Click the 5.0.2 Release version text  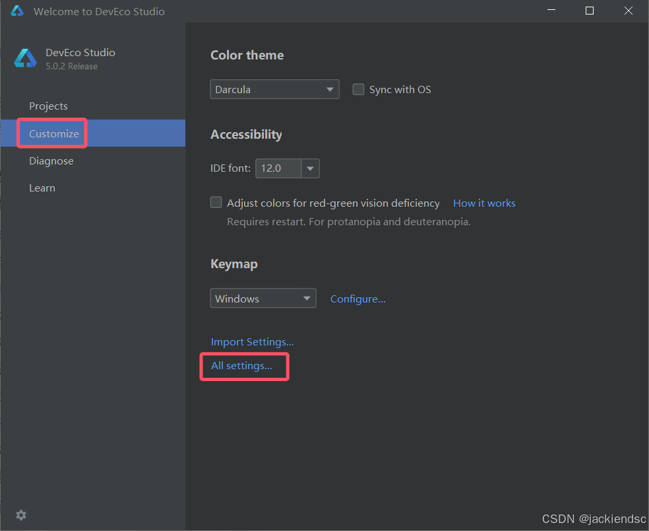click(x=72, y=66)
